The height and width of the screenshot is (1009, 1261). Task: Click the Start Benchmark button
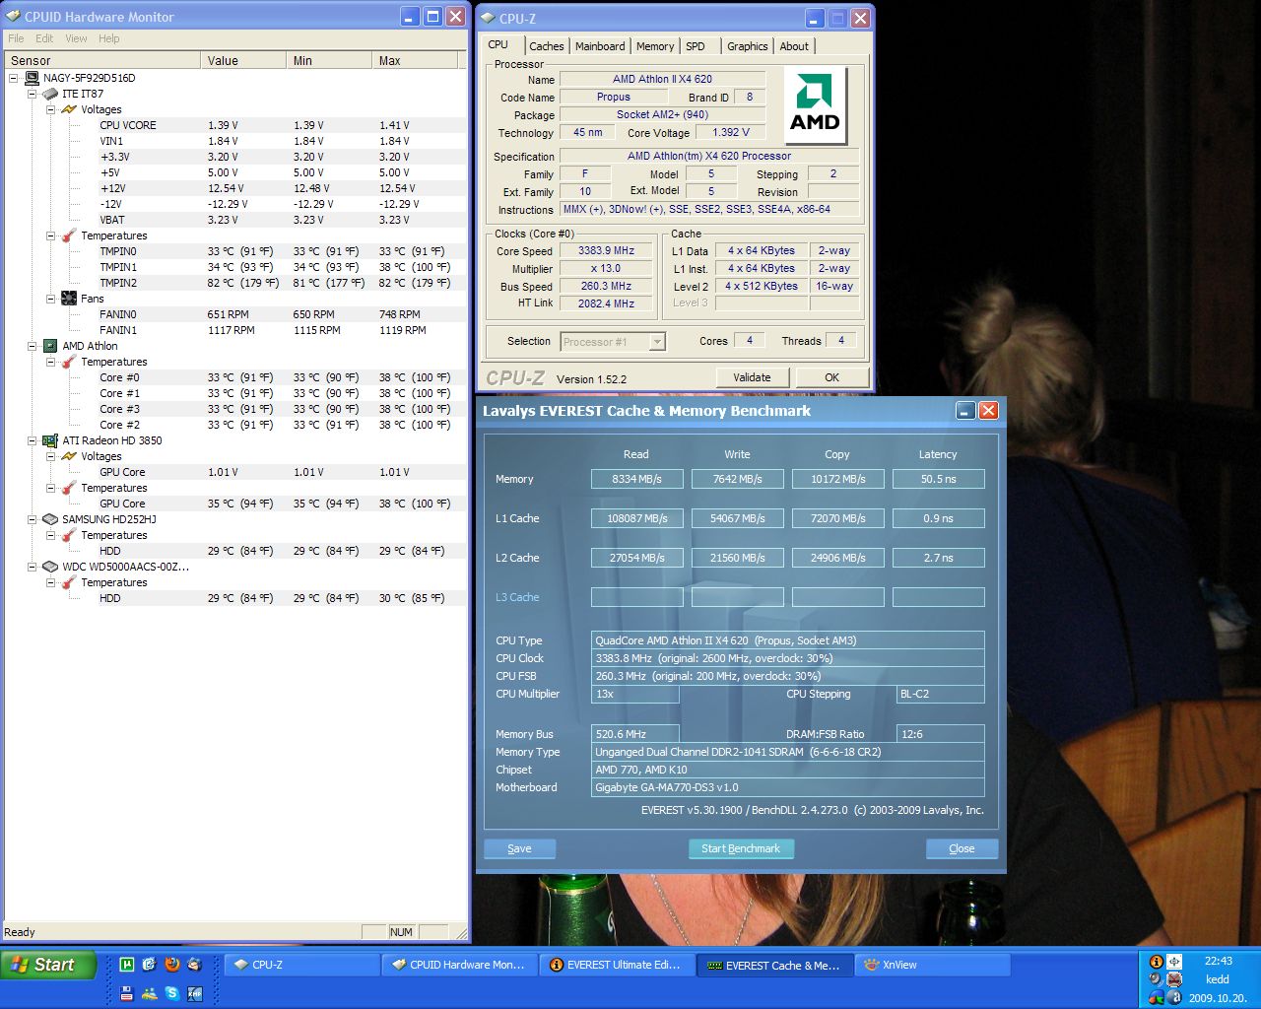point(741,848)
